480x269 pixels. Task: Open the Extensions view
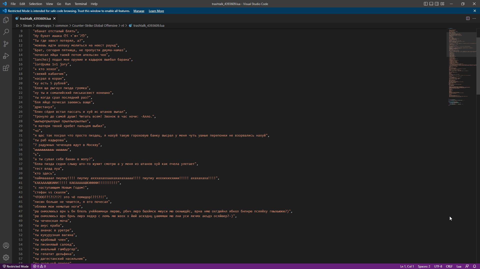pyautogui.click(x=6, y=68)
